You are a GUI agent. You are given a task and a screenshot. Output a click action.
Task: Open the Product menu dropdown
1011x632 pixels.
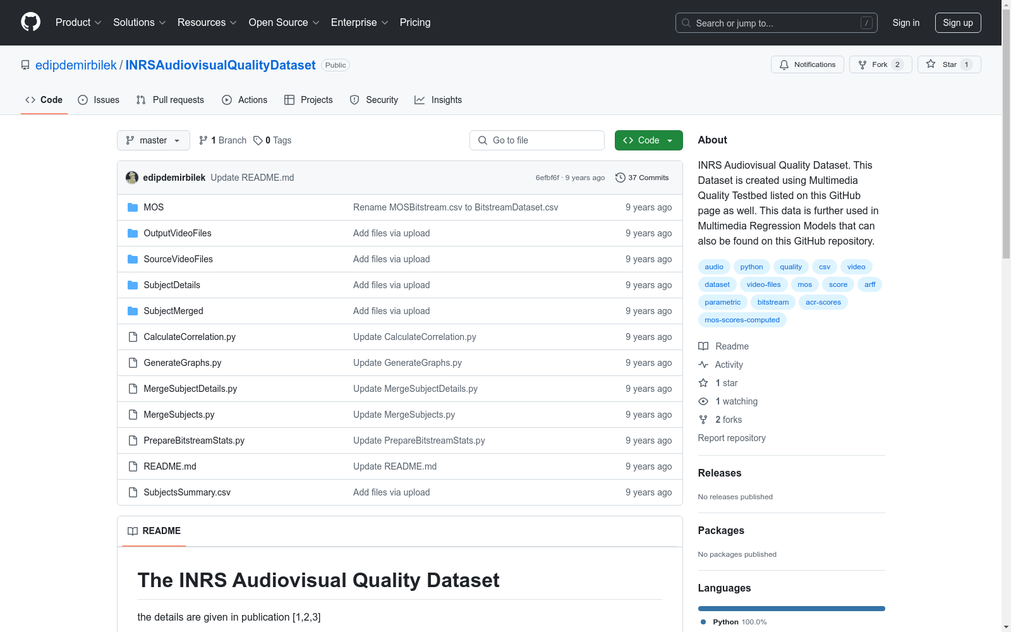[x=78, y=22]
